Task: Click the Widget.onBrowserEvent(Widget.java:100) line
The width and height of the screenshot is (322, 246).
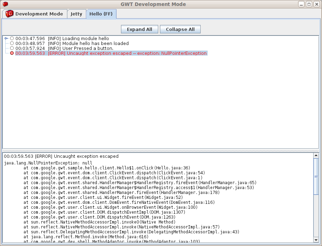Action: coord(110,207)
